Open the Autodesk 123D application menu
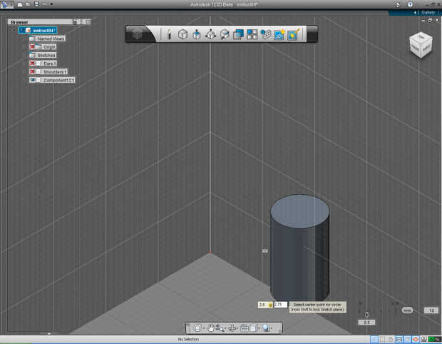 [x=6, y=4]
